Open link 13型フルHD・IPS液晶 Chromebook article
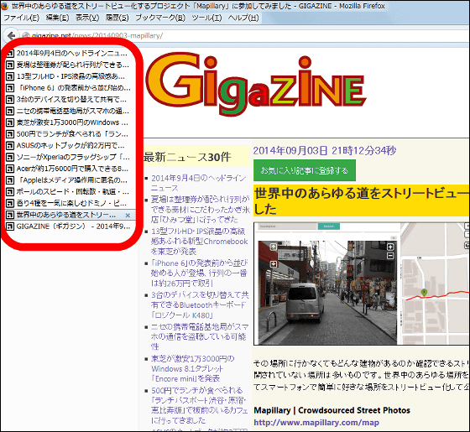 200,242
